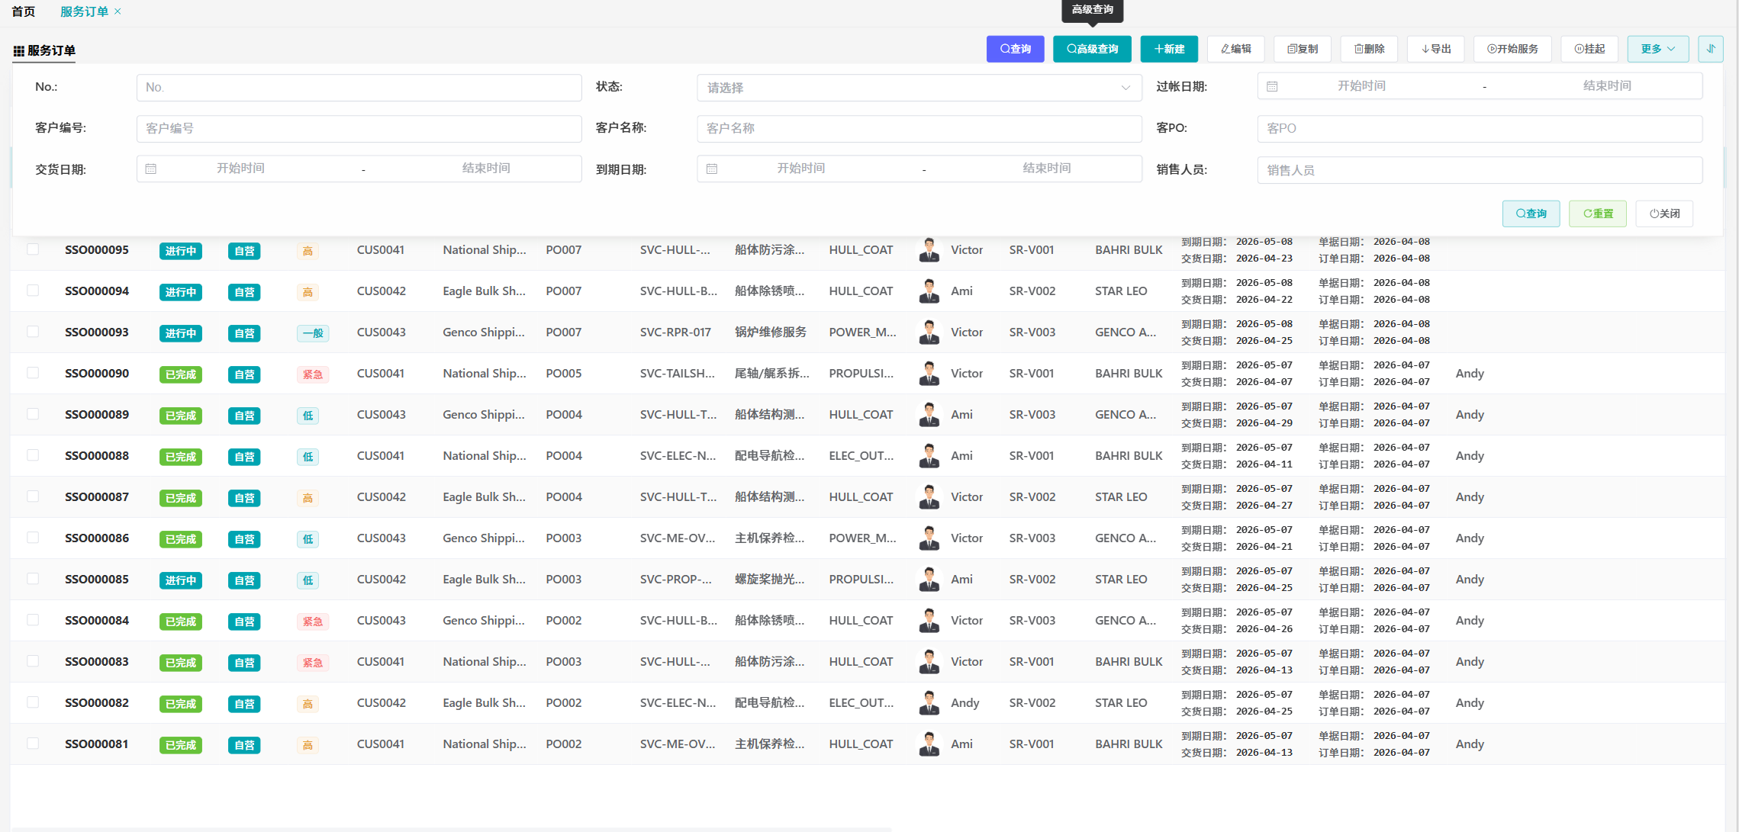Open the 状态 status dropdown

point(919,88)
